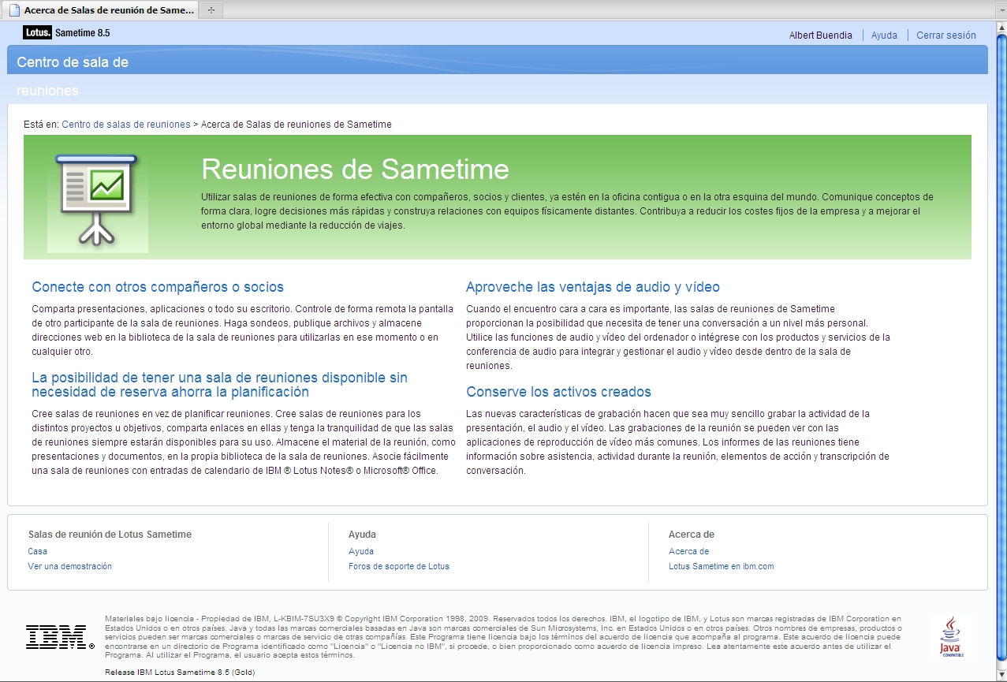The height and width of the screenshot is (682, 1007).
Task: Click Cerrar sesión to log out
Action: tap(946, 35)
